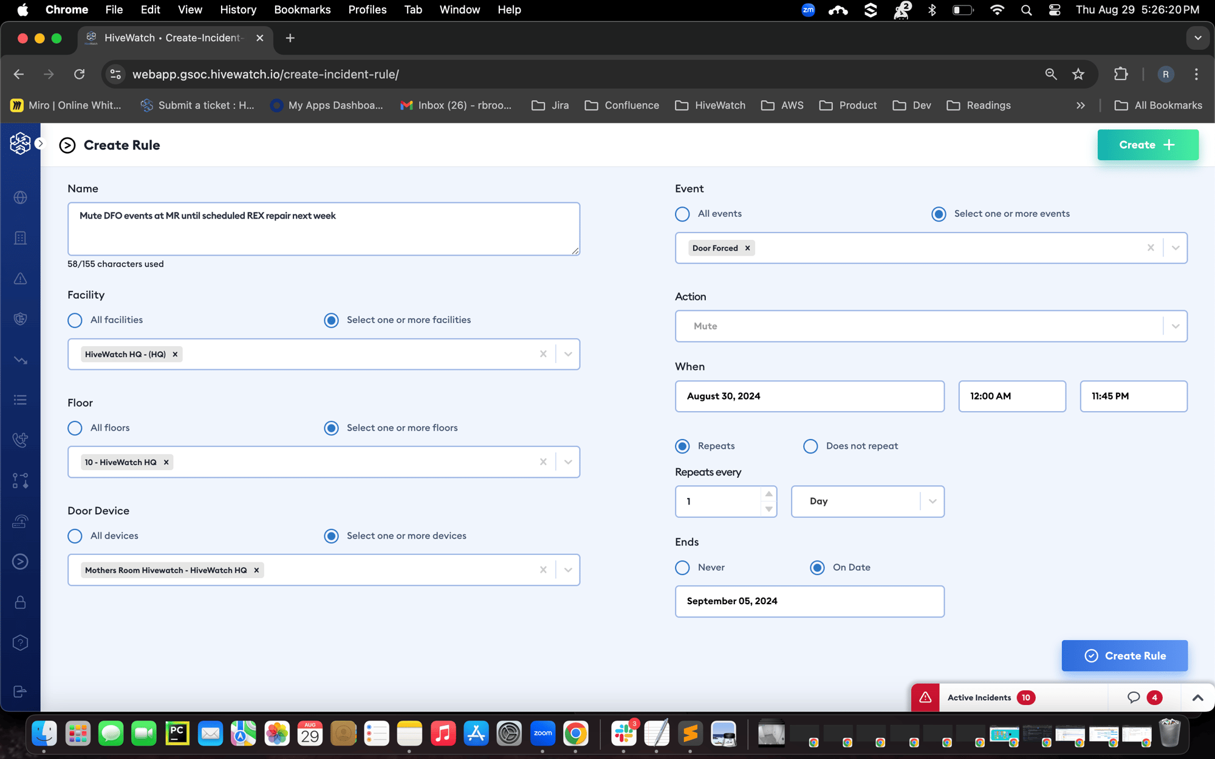Screen dimensions: 1215x759
Task: Click the logout icon in sidebar
Action: (x=20, y=692)
